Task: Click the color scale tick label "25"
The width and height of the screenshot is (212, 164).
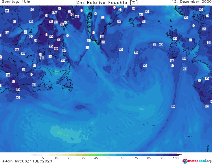Action: tap(69, 158)
